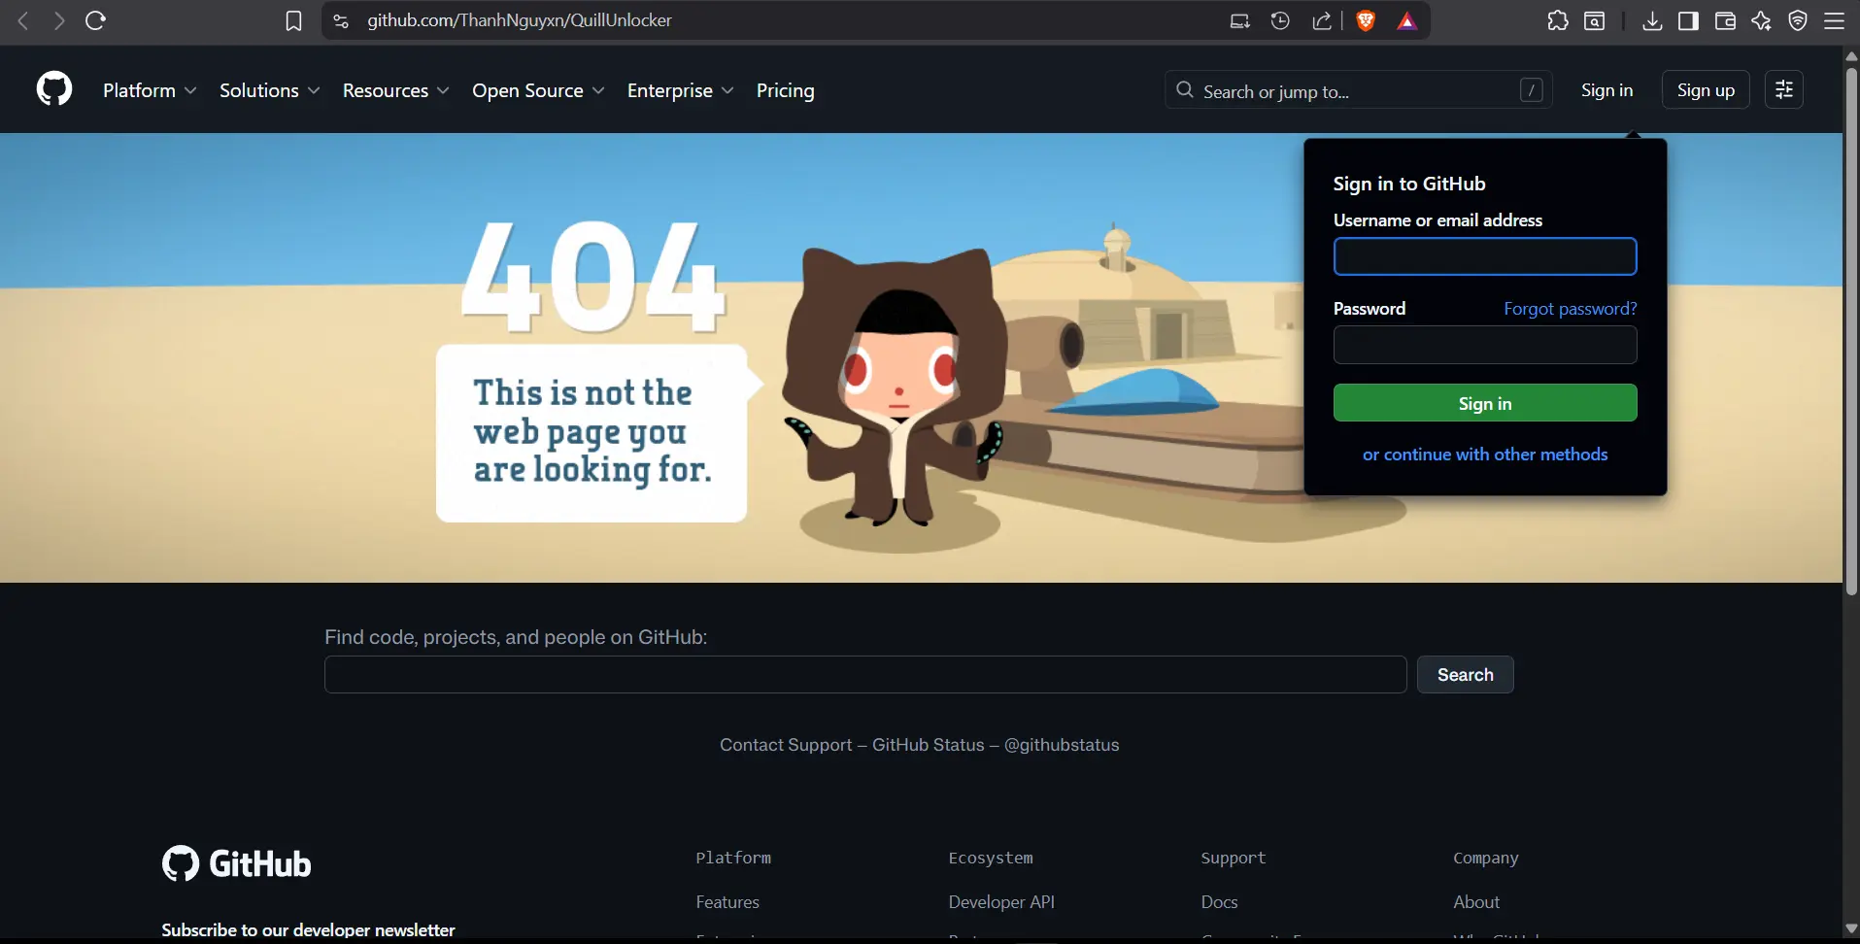Screen dimensions: 1860x944
Task: Open the Brave Wallet icon
Action: click(x=1725, y=20)
